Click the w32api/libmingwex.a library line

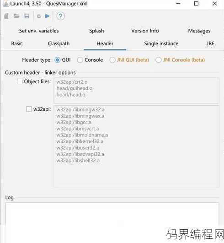pos(80,116)
